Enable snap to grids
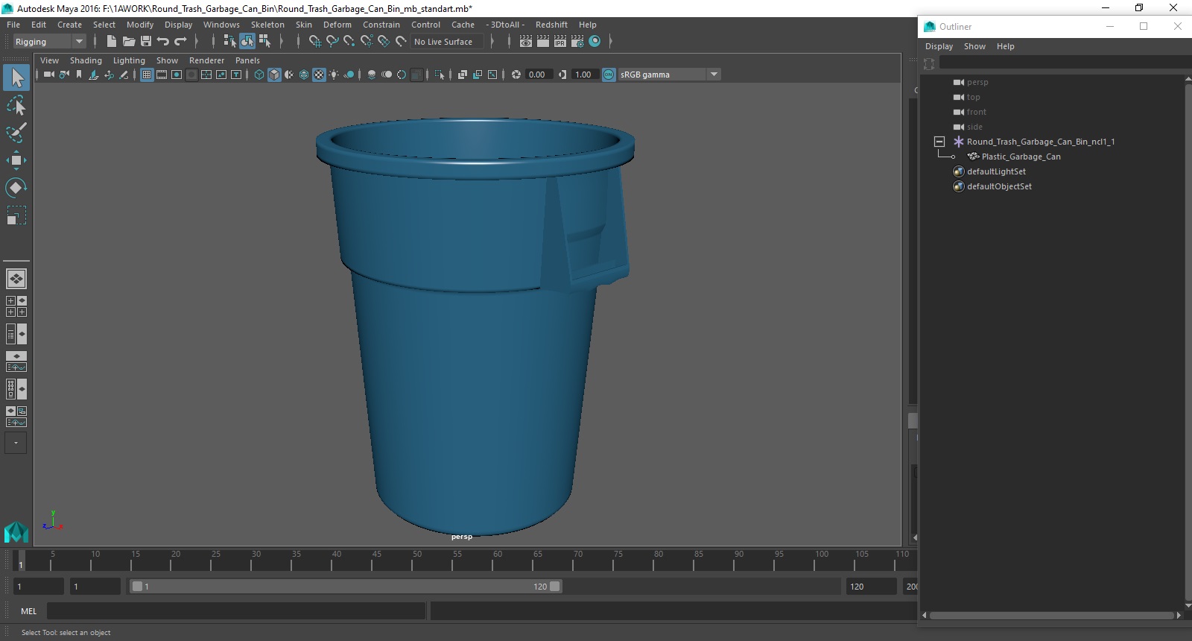 pos(315,42)
